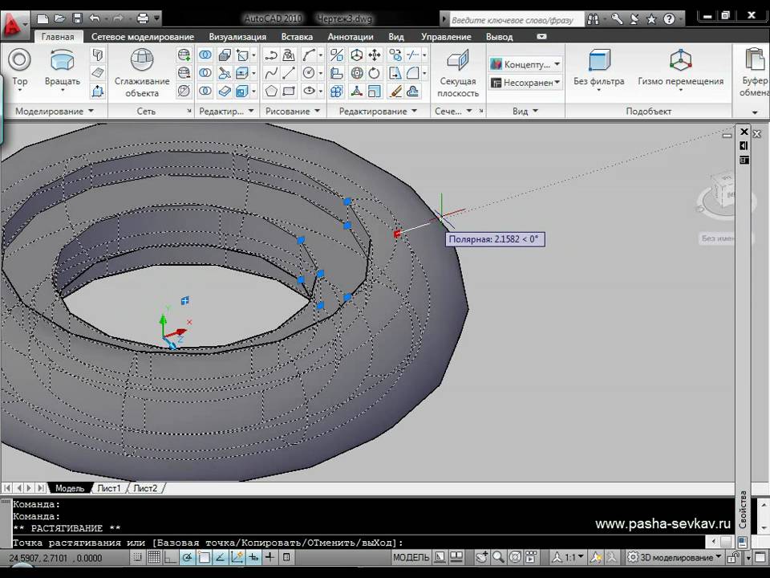Toggle polar tracking in status bar
The width and height of the screenshot is (770, 578).
pyautogui.click(x=187, y=557)
